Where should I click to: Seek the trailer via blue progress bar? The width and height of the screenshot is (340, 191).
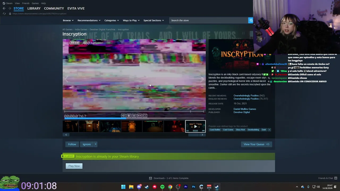point(134,119)
